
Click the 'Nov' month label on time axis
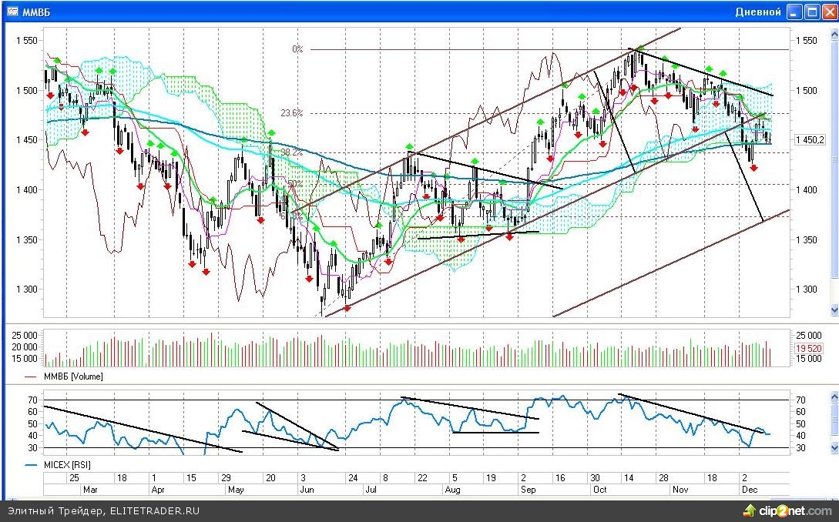click(680, 490)
